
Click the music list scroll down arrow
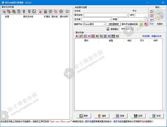71,118
